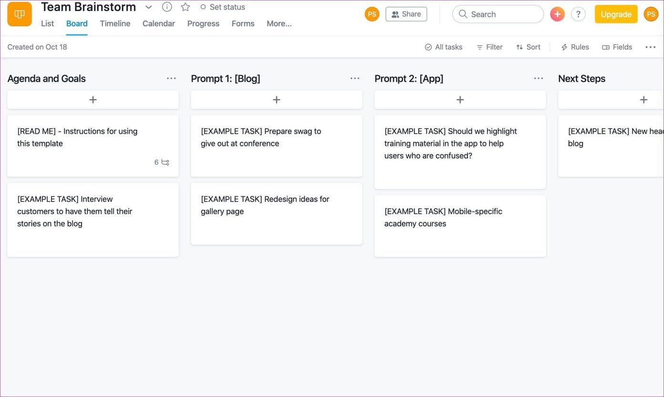Open Redesign ideas for gallery page card
The height and width of the screenshot is (397, 664).
tap(277, 214)
